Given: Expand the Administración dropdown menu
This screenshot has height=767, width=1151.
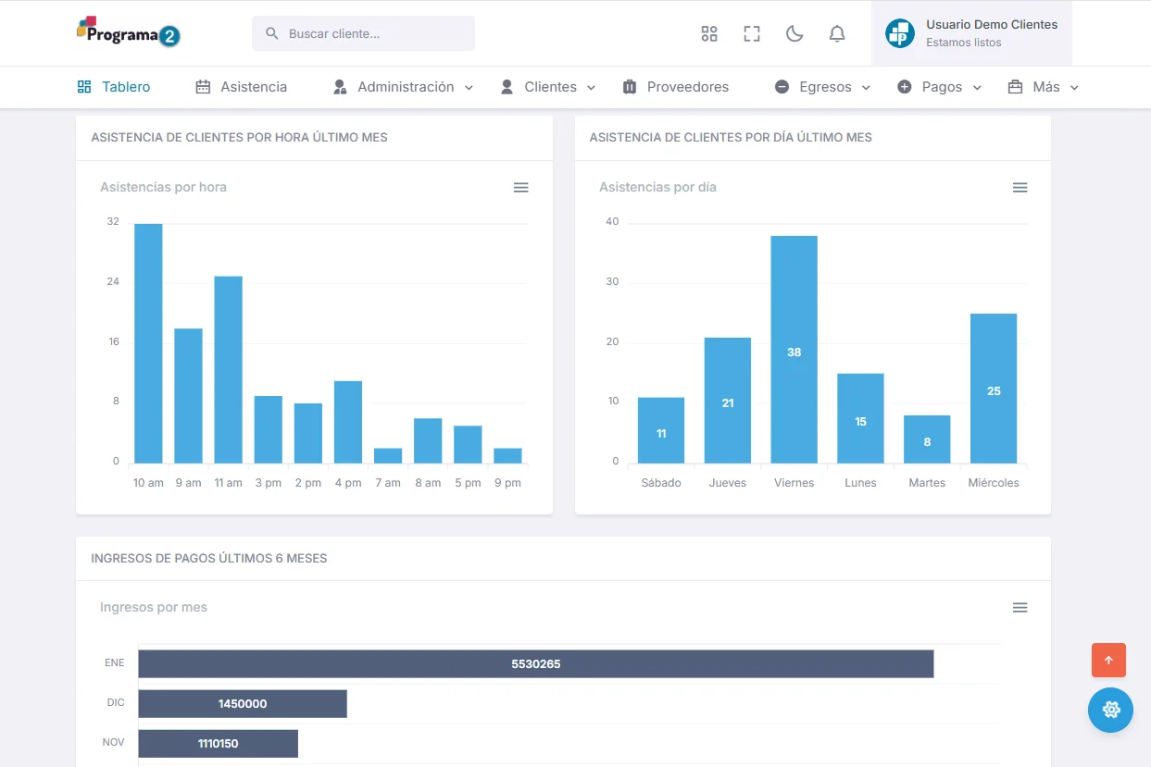Looking at the screenshot, I should pyautogui.click(x=403, y=87).
